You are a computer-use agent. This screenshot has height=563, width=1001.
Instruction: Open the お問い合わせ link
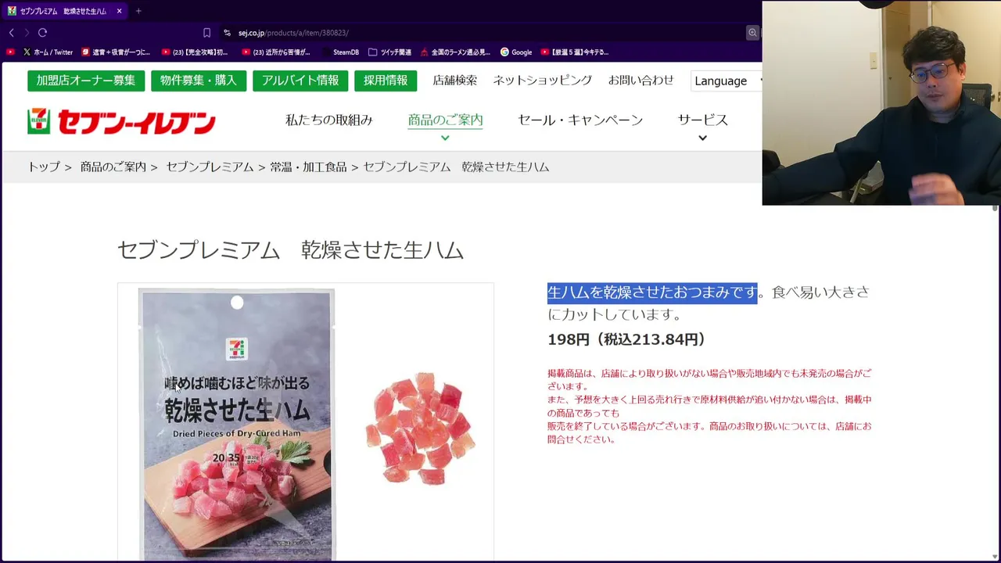tap(641, 81)
